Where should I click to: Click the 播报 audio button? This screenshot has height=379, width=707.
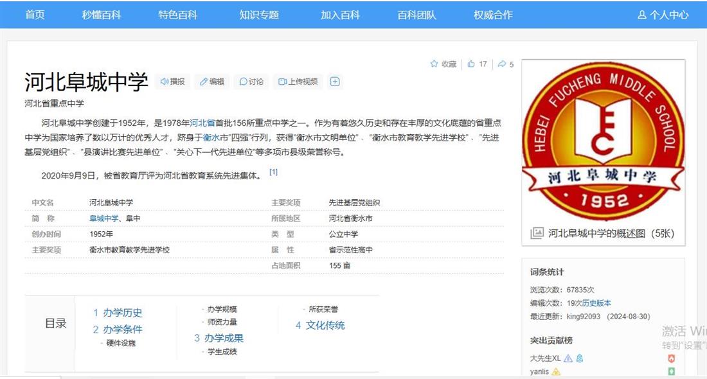(x=173, y=82)
